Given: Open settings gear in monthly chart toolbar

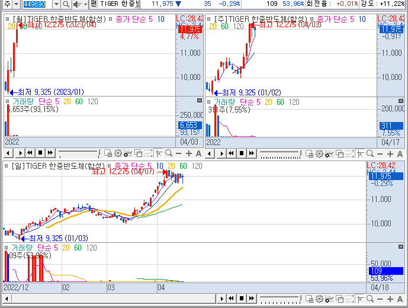Looking at the screenshot, I should tap(118, 153).
